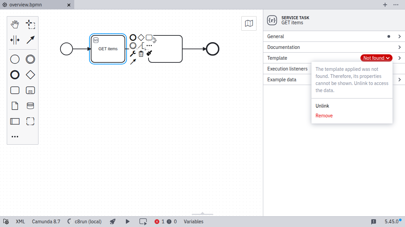Choose Unlink from the template menu
Image resolution: width=405 pixels, height=227 pixels.
(x=322, y=106)
